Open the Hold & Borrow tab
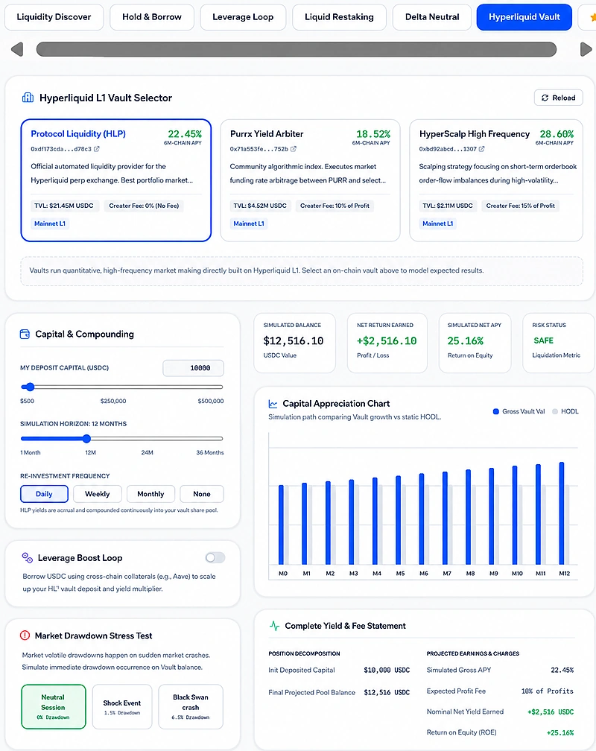The width and height of the screenshot is (596, 751). click(152, 17)
